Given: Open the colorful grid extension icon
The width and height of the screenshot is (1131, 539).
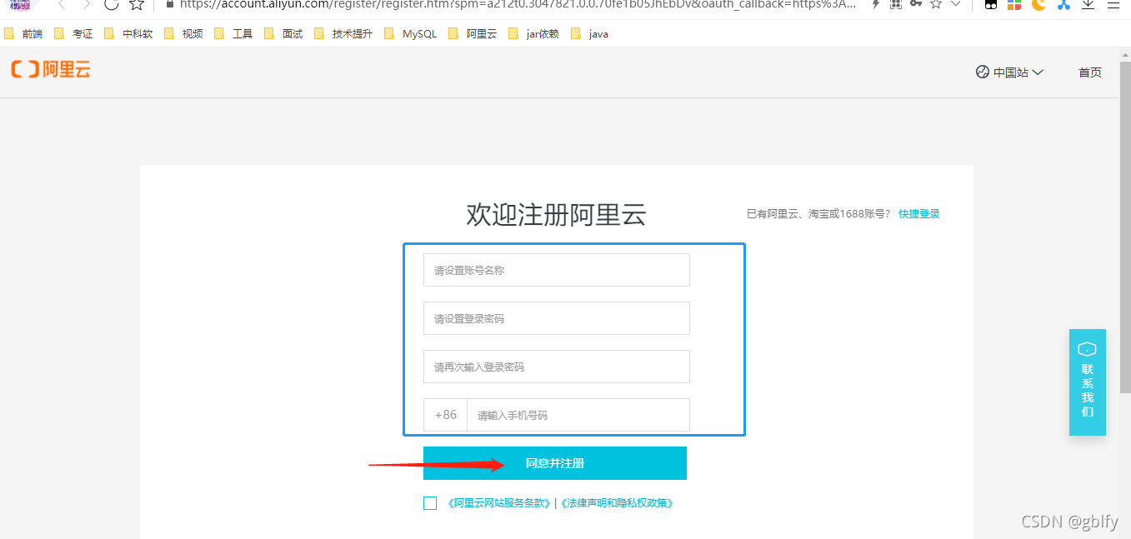Looking at the screenshot, I should tap(1015, 6).
